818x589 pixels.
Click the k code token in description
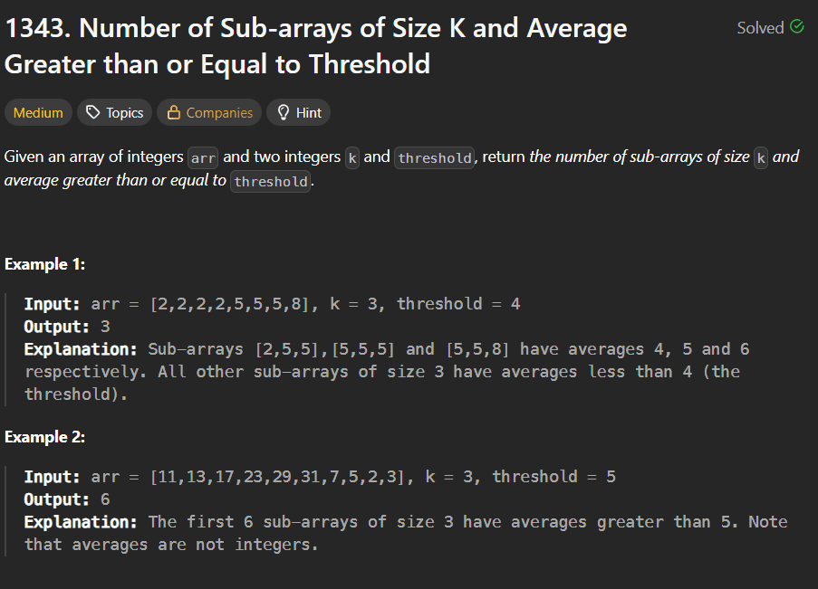pos(351,157)
